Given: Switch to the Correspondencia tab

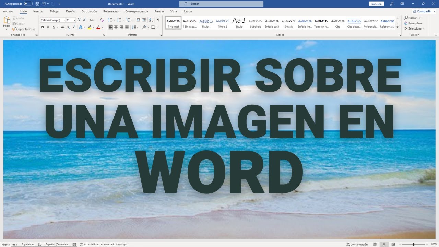Looking at the screenshot, I should 137,11.
